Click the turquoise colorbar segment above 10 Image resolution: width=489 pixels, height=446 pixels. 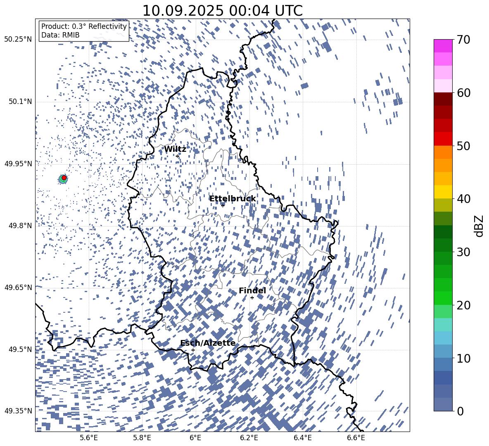pyautogui.click(x=443, y=325)
